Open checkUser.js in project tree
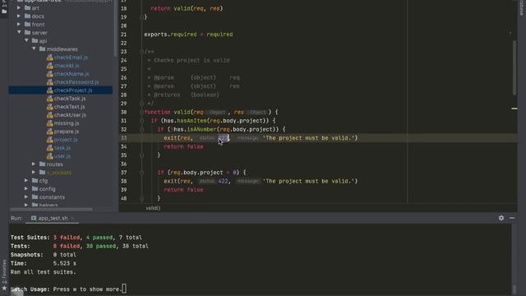Image resolution: width=526 pixels, height=296 pixels. pos(70,115)
